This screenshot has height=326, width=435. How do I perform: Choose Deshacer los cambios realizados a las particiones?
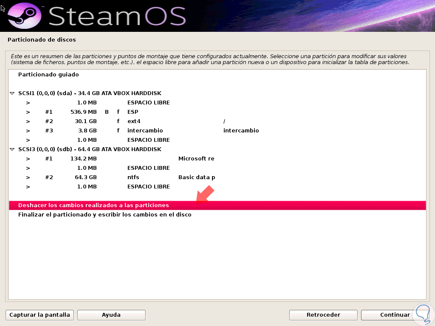217,205
